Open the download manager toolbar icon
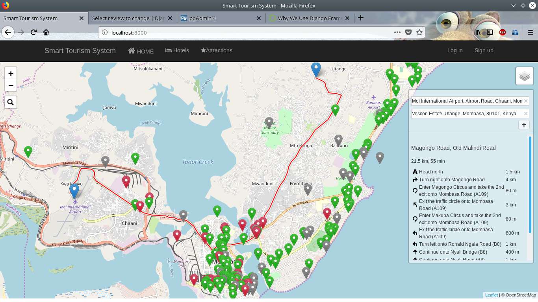 coord(515,32)
